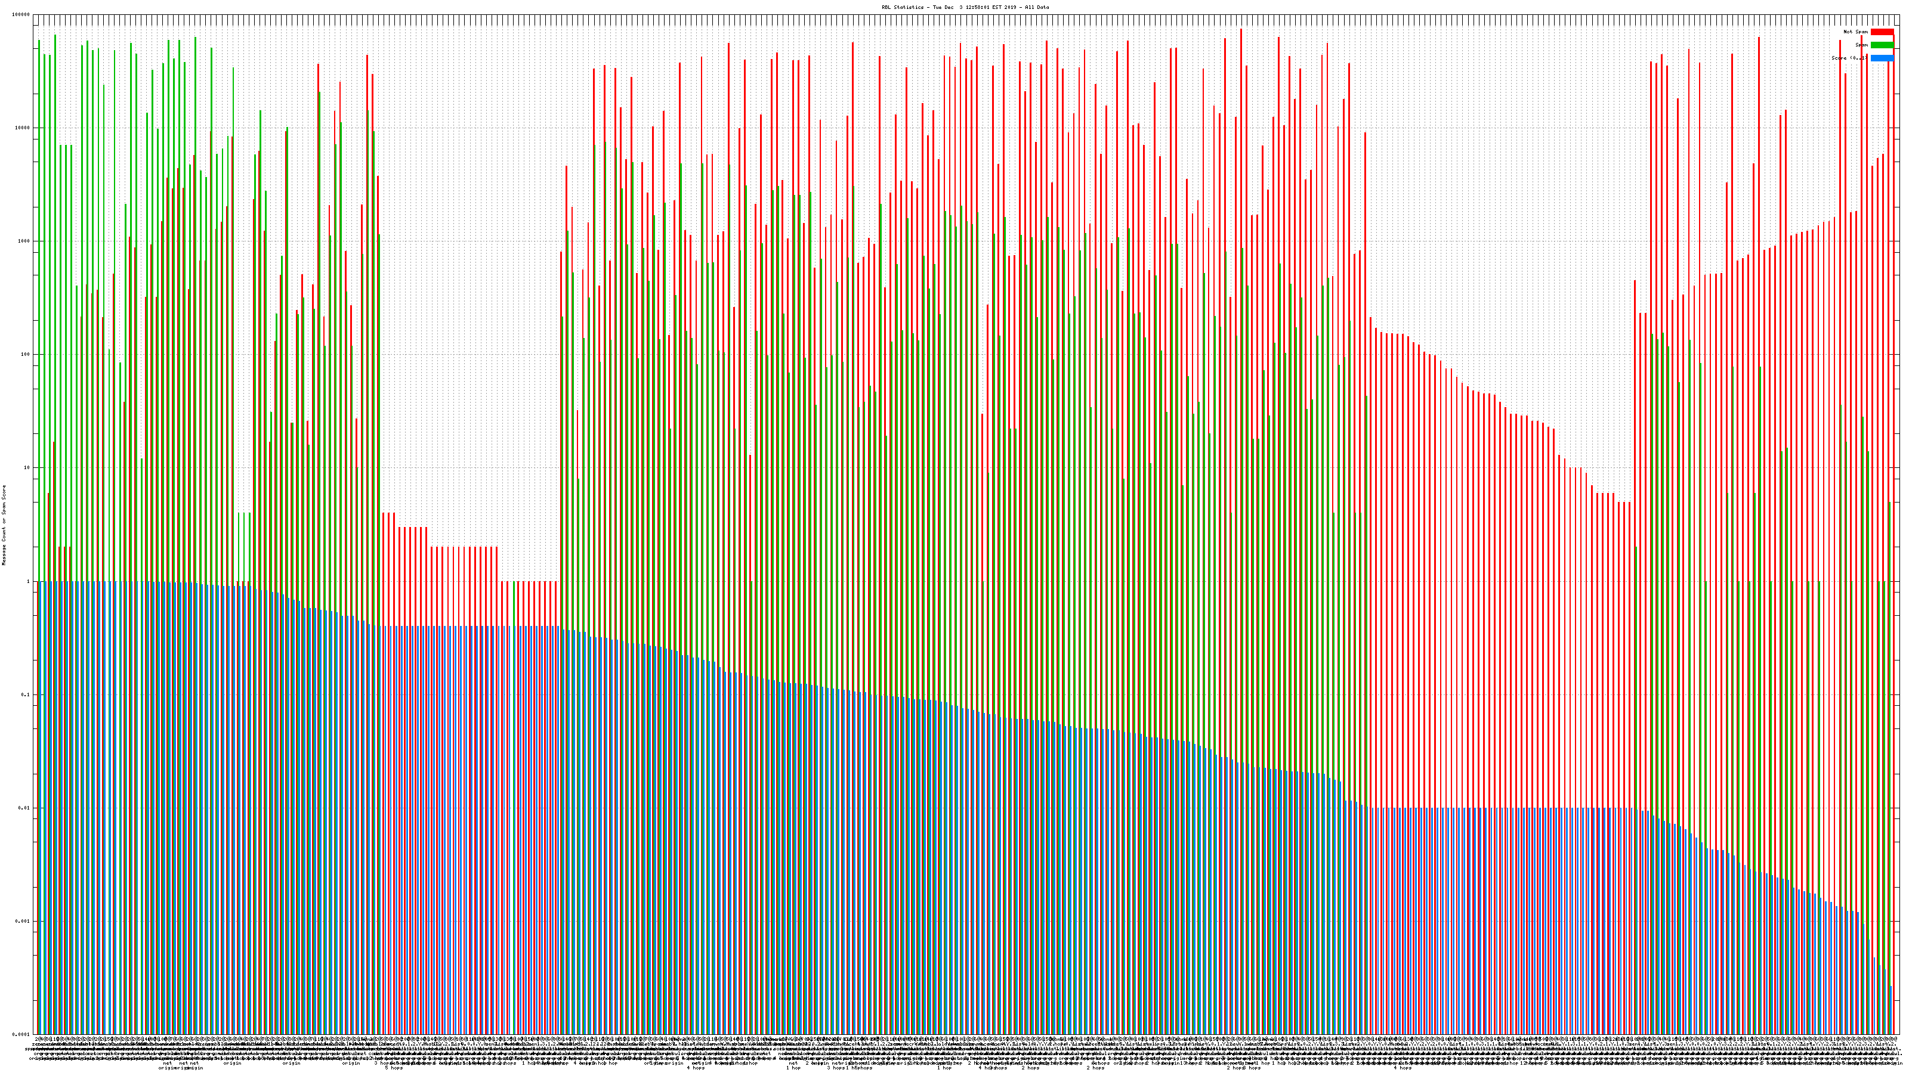Click the 0.01 Y-axis tick label

(x=24, y=808)
